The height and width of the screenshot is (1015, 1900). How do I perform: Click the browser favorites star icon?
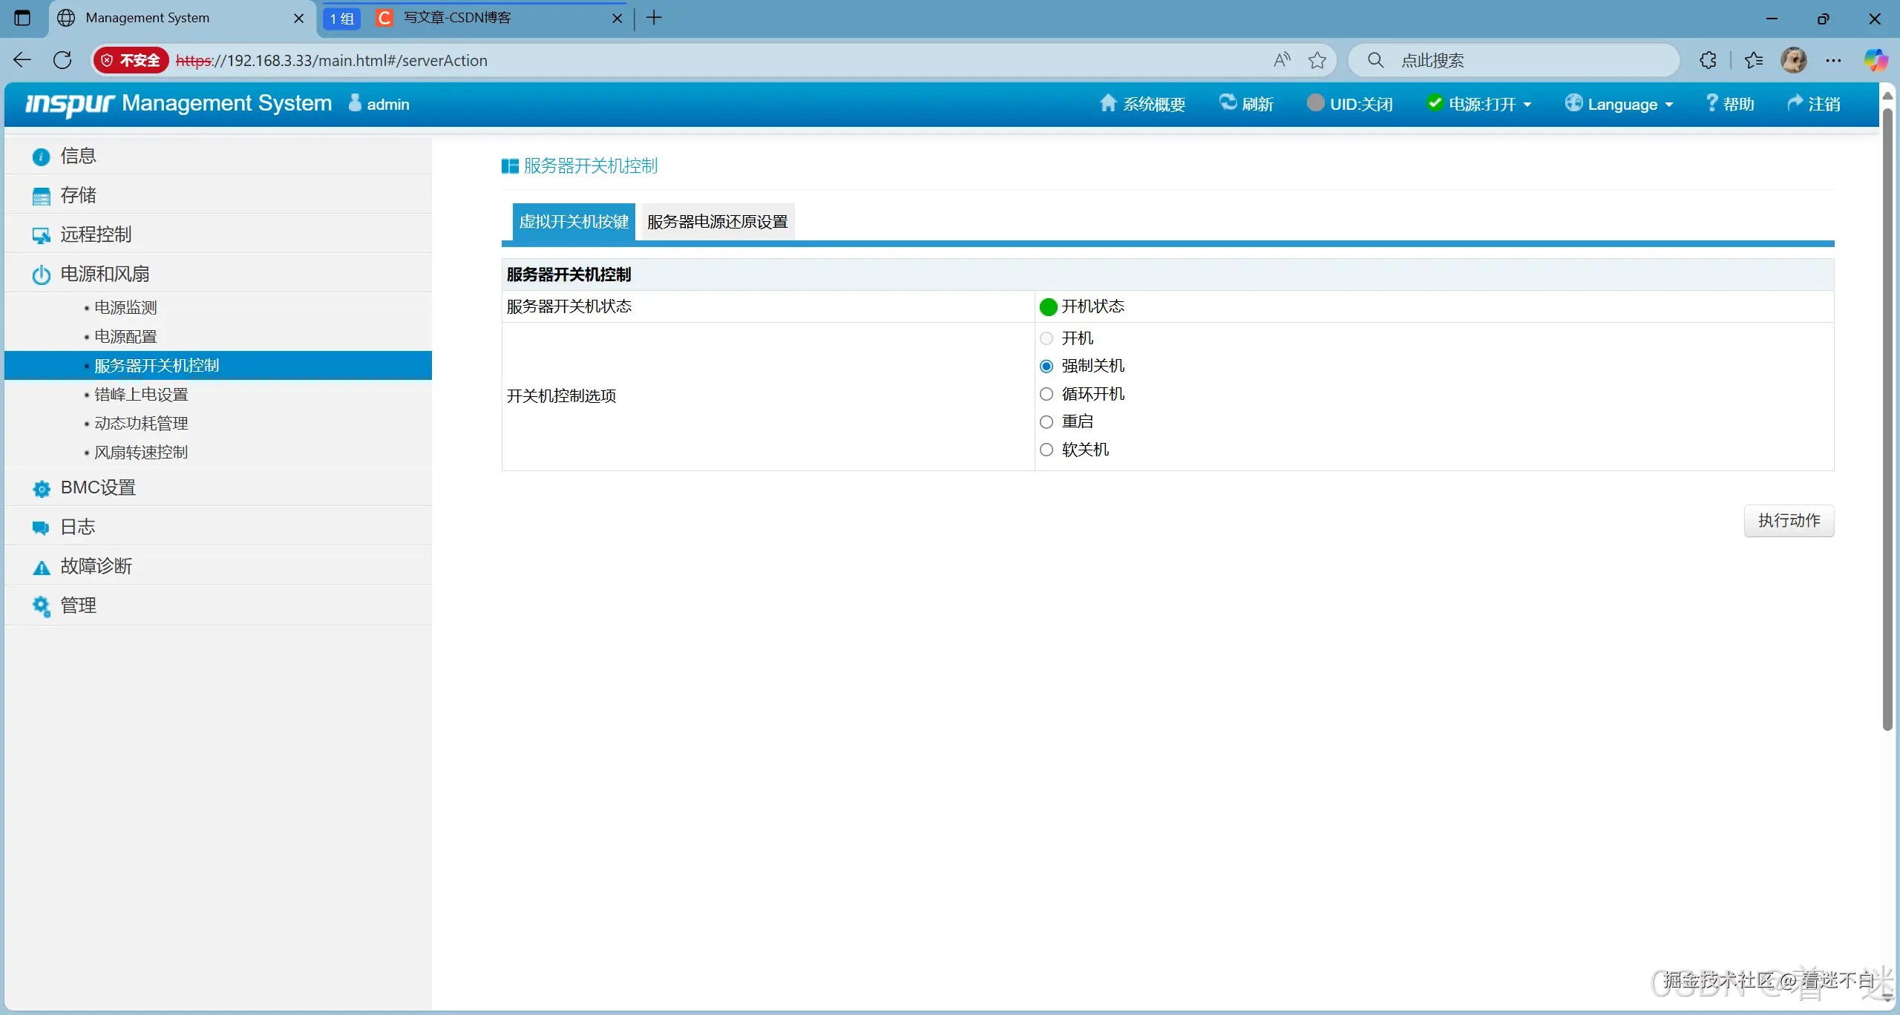pos(1317,60)
